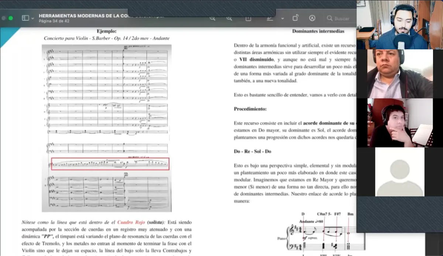Select the participant tile with avatar placeholder
Image resolution: width=443 pixels, height=256 pixels.
pyautogui.click(x=400, y=172)
